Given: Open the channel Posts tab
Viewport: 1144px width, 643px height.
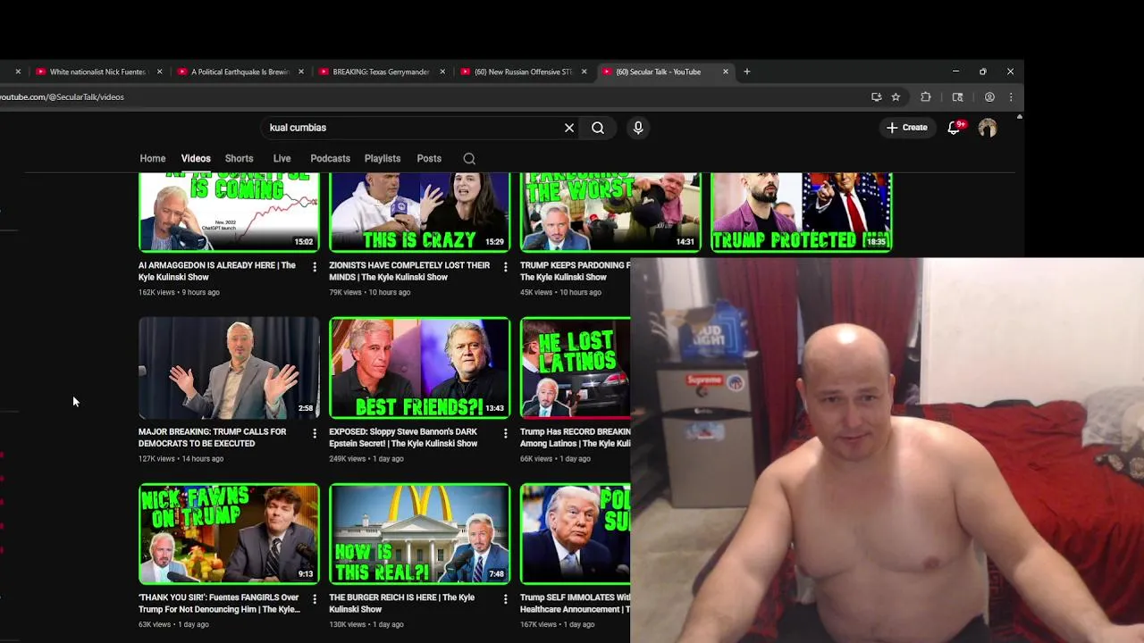Looking at the screenshot, I should (x=429, y=158).
